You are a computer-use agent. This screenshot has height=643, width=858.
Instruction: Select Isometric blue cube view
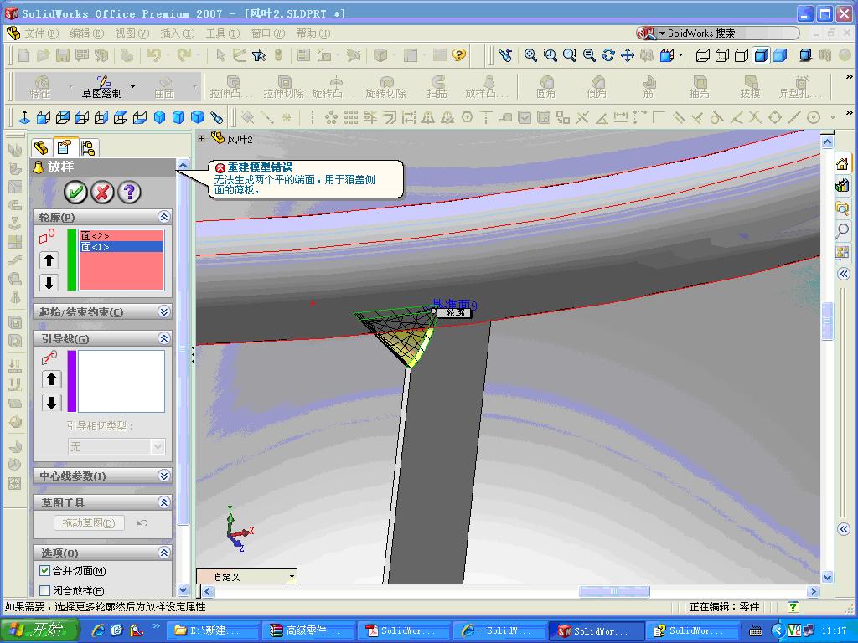click(159, 117)
